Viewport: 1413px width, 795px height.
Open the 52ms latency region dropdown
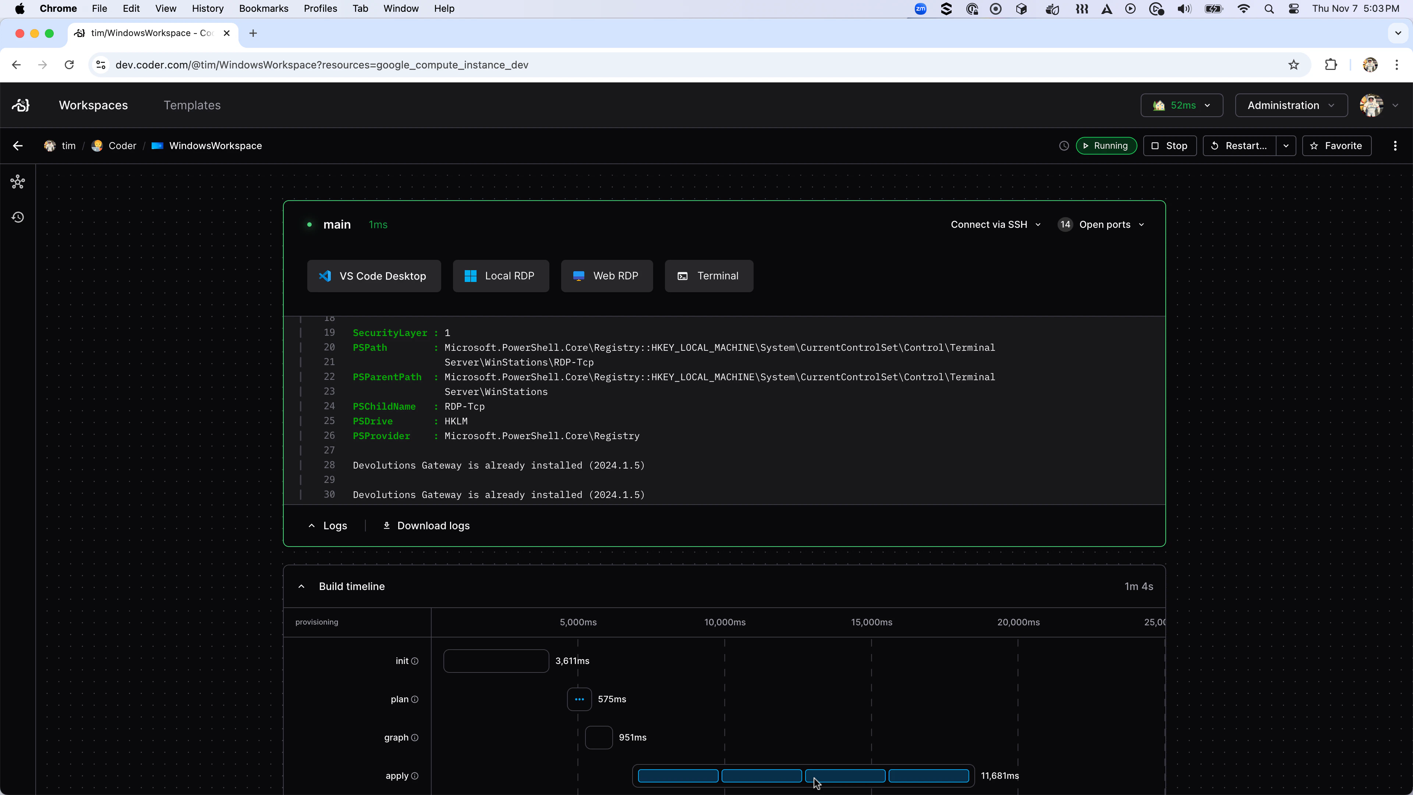[x=1182, y=105]
